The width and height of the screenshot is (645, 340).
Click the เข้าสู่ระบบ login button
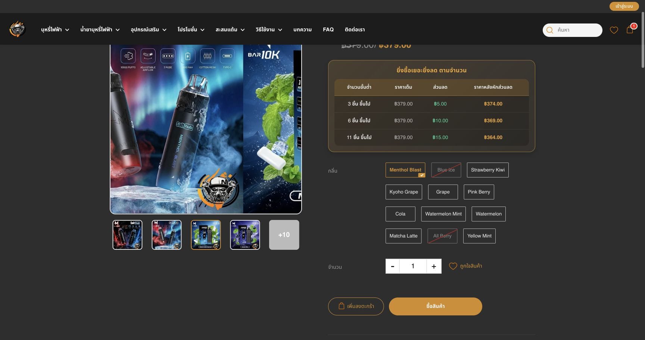(x=624, y=6)
